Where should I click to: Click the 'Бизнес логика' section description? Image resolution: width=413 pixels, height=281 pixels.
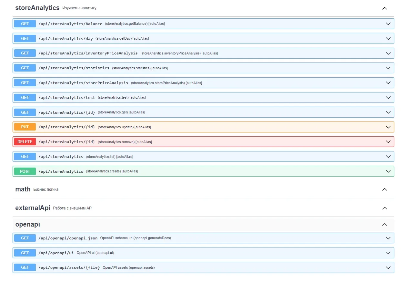coord(46,189)
